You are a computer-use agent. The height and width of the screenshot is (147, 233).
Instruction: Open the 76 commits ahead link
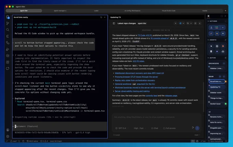(159, 38)
